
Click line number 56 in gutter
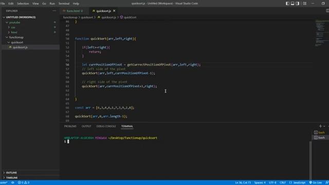tap(67, 65)
